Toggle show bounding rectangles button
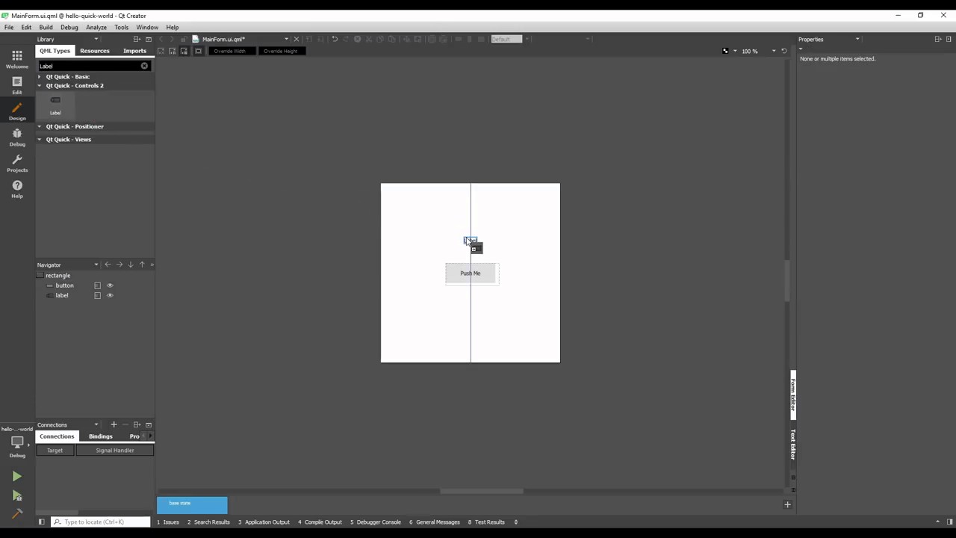The image size is (956, 538). [198, 51]
